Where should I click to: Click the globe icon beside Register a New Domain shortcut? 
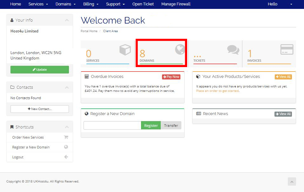pyautogui.click(x=66, y=147)
